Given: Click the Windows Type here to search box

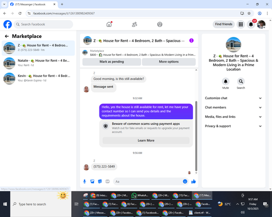Looking at the screenshot, I should pos(41,204).
